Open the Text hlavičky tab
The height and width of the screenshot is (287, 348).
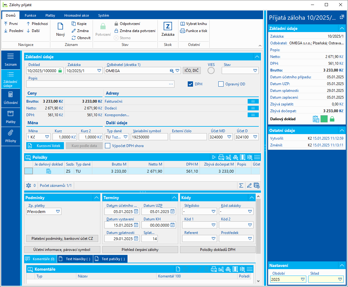75,259
